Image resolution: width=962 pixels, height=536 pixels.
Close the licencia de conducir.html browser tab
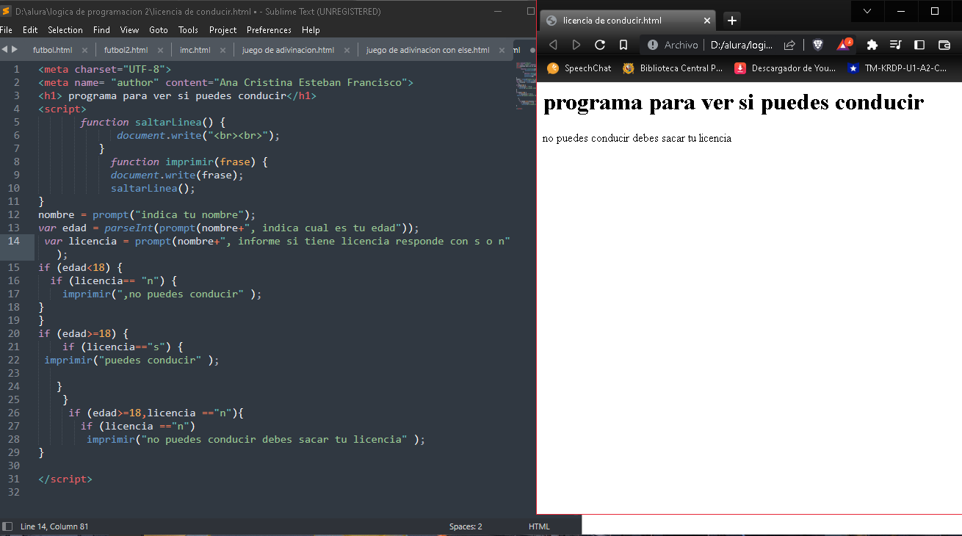coord(707,21)
